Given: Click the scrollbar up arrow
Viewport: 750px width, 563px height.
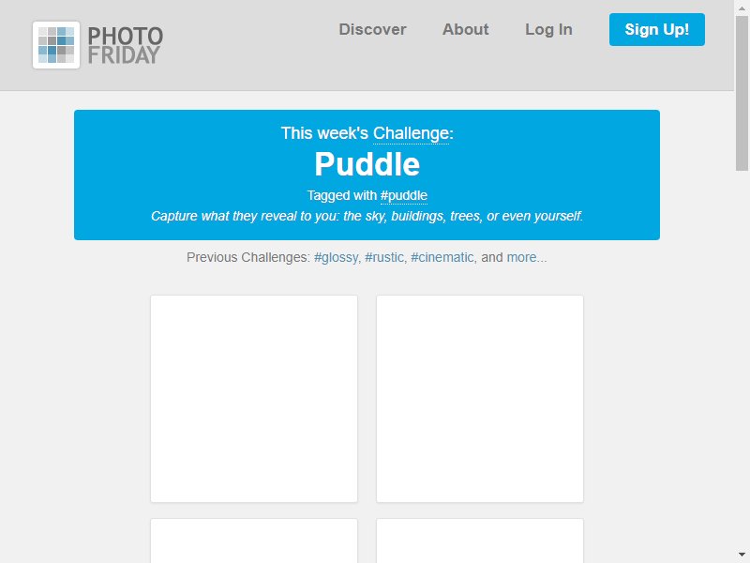Looking at the screenshot, I should [742, 8].
